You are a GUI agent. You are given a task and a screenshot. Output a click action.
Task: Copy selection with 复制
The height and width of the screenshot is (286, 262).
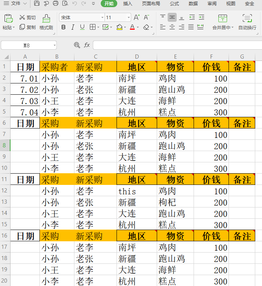pyautogui.click(x=27, y=27)
